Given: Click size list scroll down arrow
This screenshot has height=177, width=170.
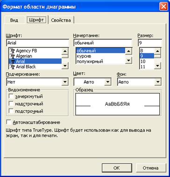Looking at the screenshot, I should click(157, 66).
